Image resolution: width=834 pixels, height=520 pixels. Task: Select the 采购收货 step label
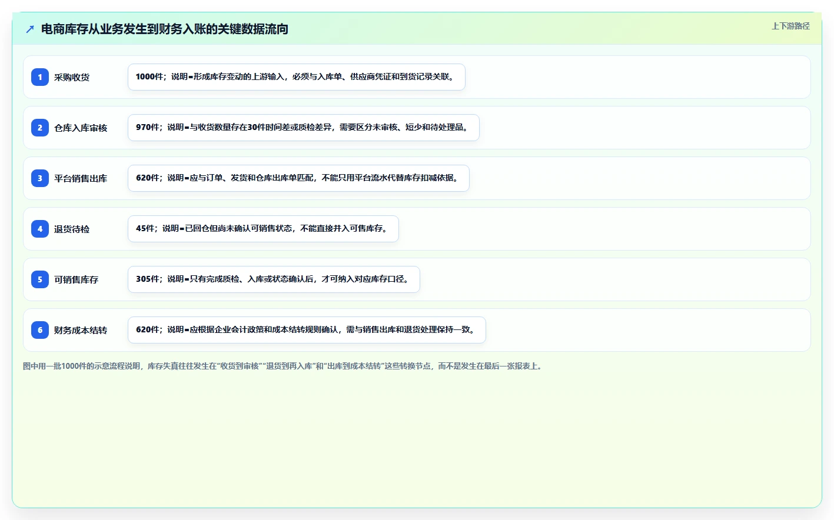[x=72, y=77]
